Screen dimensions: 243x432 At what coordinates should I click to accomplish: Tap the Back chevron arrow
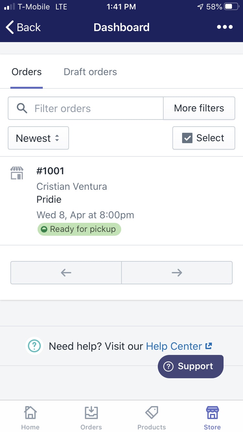pos(10,28)
